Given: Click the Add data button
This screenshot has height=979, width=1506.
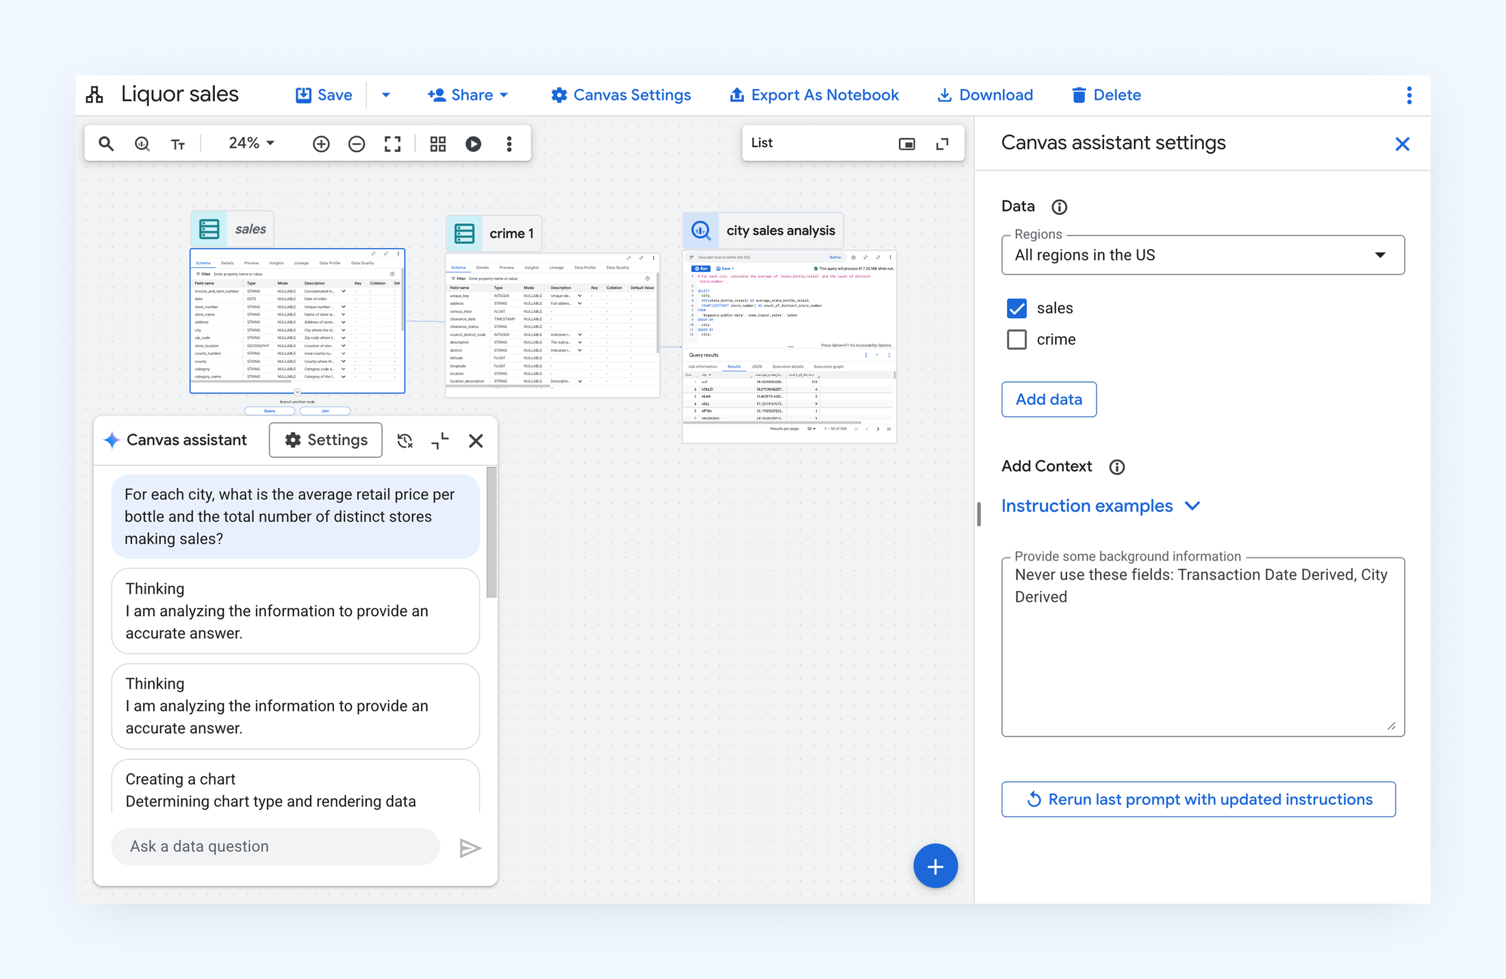Looking at the screenshot, I should 1049,399.
